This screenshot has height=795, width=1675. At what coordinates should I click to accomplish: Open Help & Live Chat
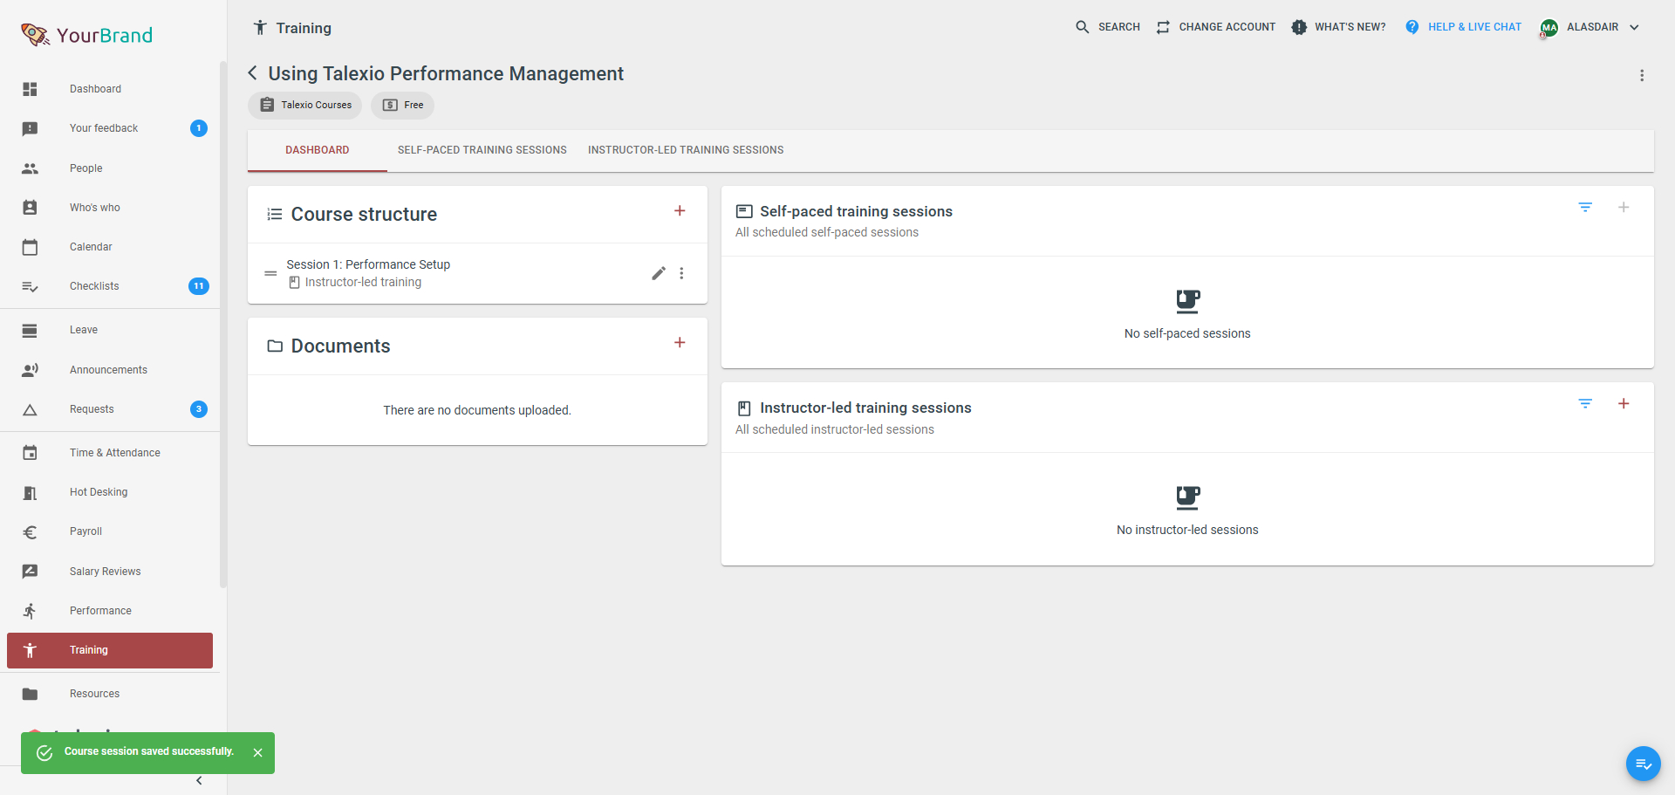point(1463,27)
